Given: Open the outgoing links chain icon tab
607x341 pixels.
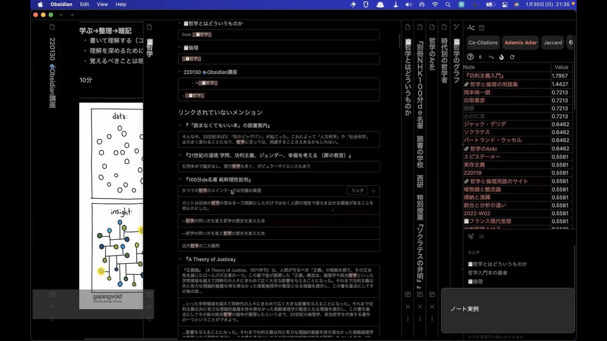Looking at the screenshot, I should (471, 236).
